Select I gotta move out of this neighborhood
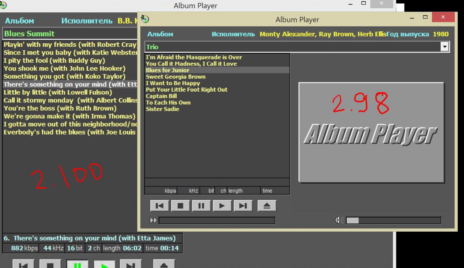464x268 pixels. tap(70, 125)
